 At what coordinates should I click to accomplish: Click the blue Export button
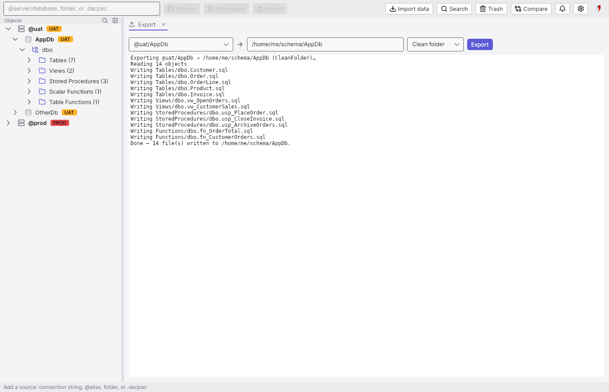(x=480, y=44)
